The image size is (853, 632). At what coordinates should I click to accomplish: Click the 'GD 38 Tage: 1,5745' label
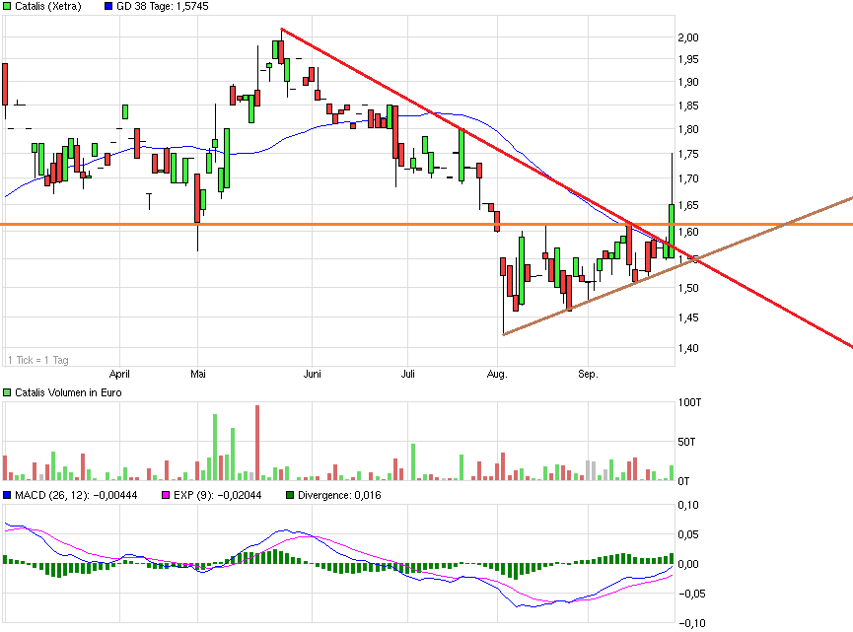(163, 7)
